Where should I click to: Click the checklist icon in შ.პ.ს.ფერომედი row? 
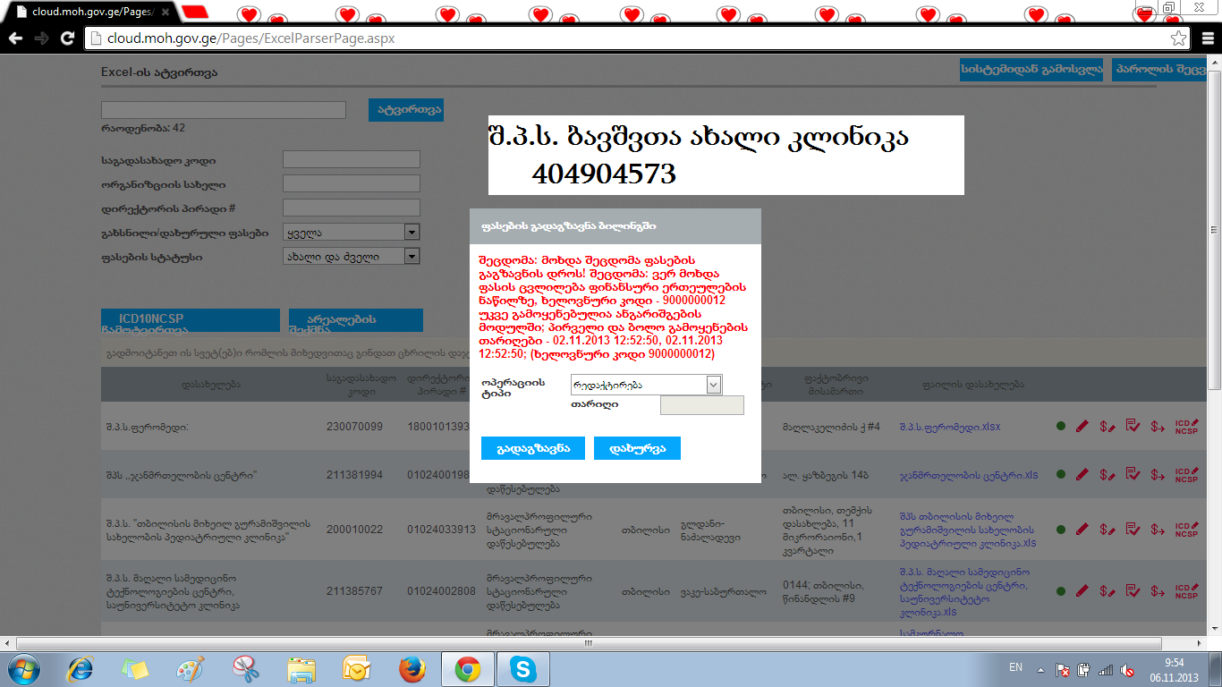(1133, 427)
